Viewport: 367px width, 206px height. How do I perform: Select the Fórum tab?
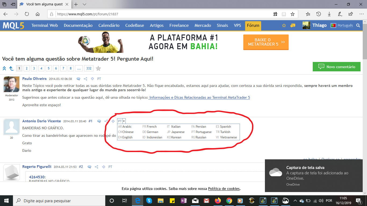click(x=253, y=25)
